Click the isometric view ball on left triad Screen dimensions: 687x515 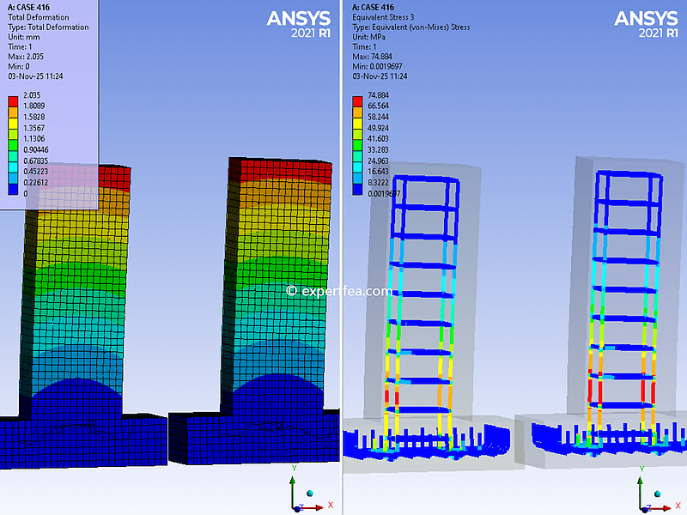click(309, 493)
